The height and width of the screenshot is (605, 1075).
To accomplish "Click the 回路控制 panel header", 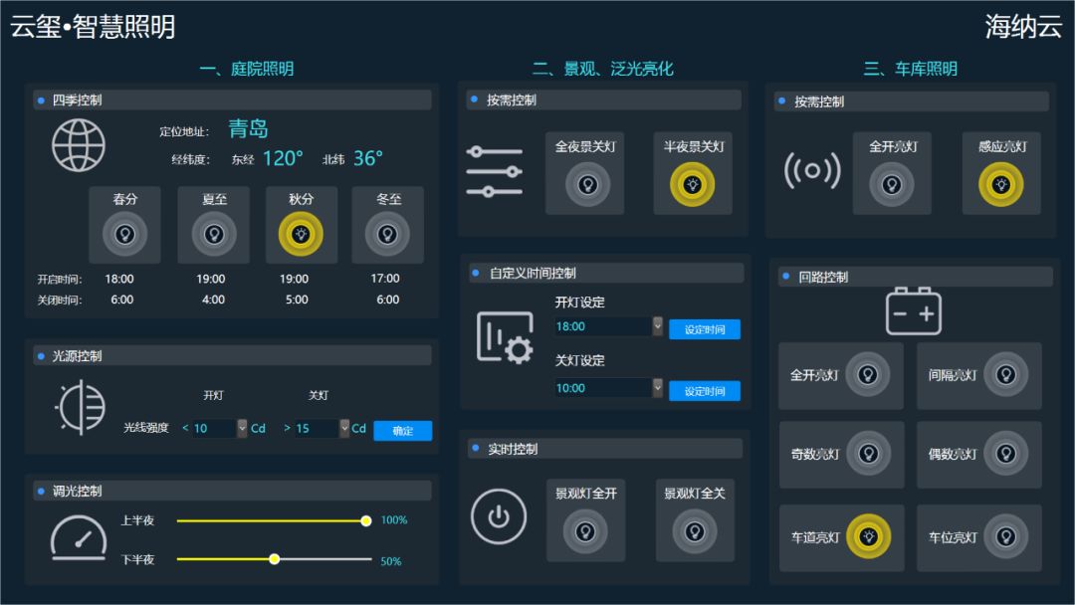I will pos(916,277).
